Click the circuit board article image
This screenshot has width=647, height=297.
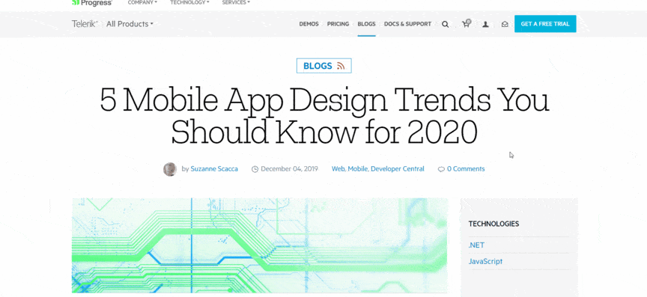point(260,245)
